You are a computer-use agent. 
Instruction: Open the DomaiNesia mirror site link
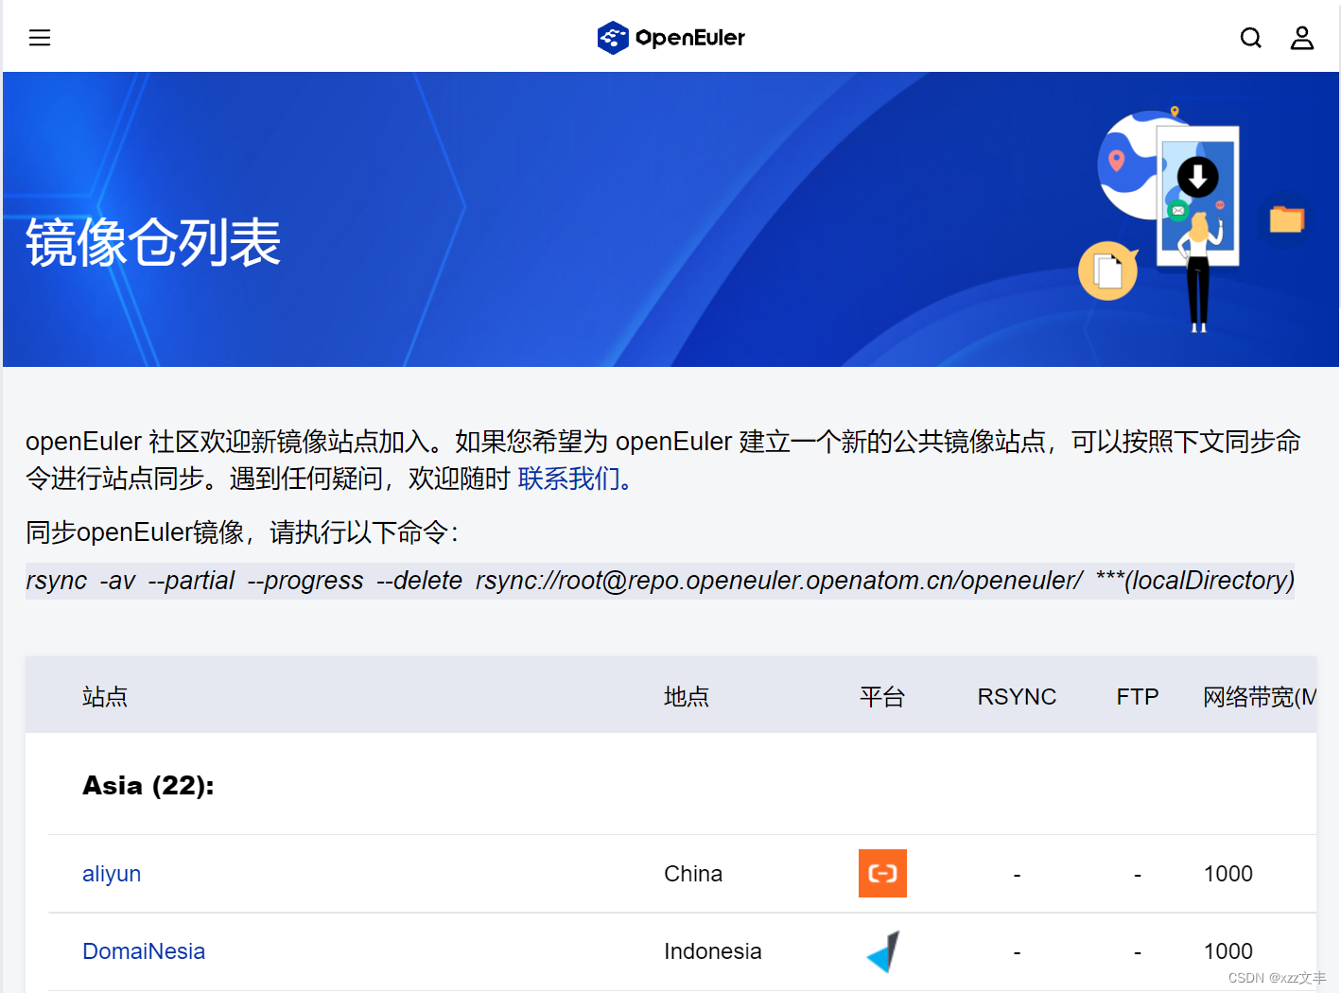tap(144, 950)
